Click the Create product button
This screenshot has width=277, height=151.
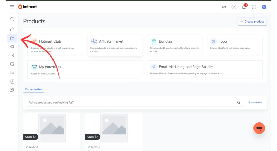(252, 22)
